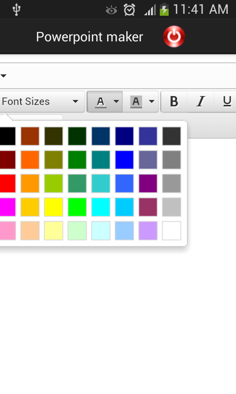Tap the red power icon

[174, 36]
